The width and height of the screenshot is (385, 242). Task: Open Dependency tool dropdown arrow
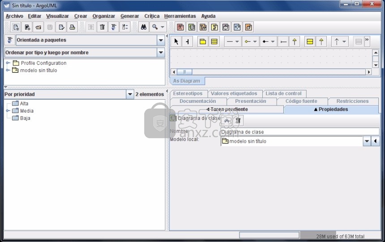click(x=344, y=42)
